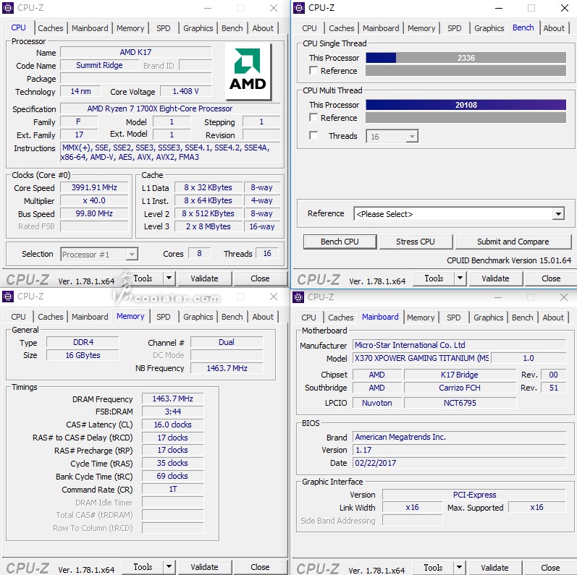The image size is (577, 575).
Task: Select Graphics tab in the Memory window
Action: coord(198,317)
